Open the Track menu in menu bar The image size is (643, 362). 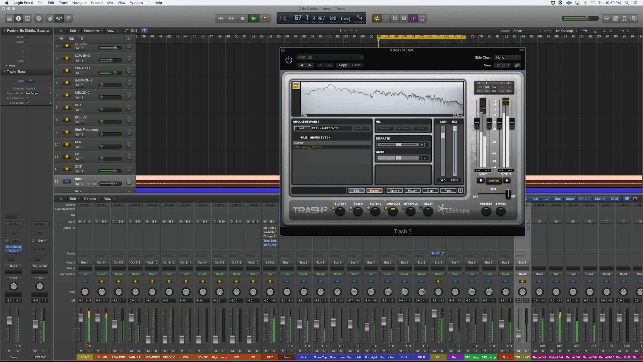(x=63, y=3)
